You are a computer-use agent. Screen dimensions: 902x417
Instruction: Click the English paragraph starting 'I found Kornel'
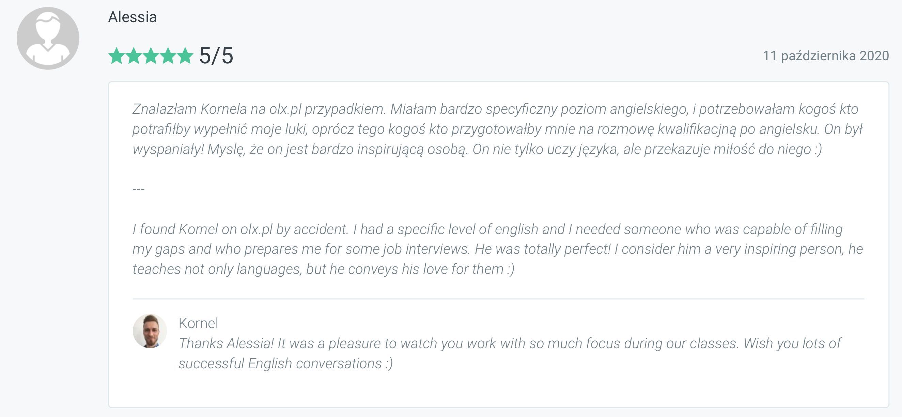497,249
